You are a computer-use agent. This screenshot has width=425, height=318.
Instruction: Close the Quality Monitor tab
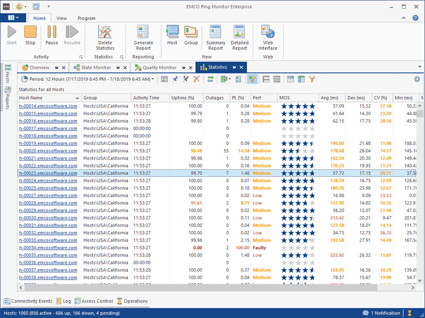click(x=191, y=68)
